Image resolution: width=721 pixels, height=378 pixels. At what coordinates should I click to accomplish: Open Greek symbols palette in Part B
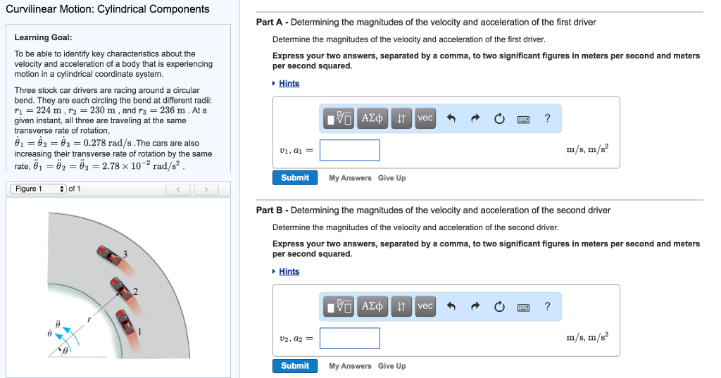372,306
